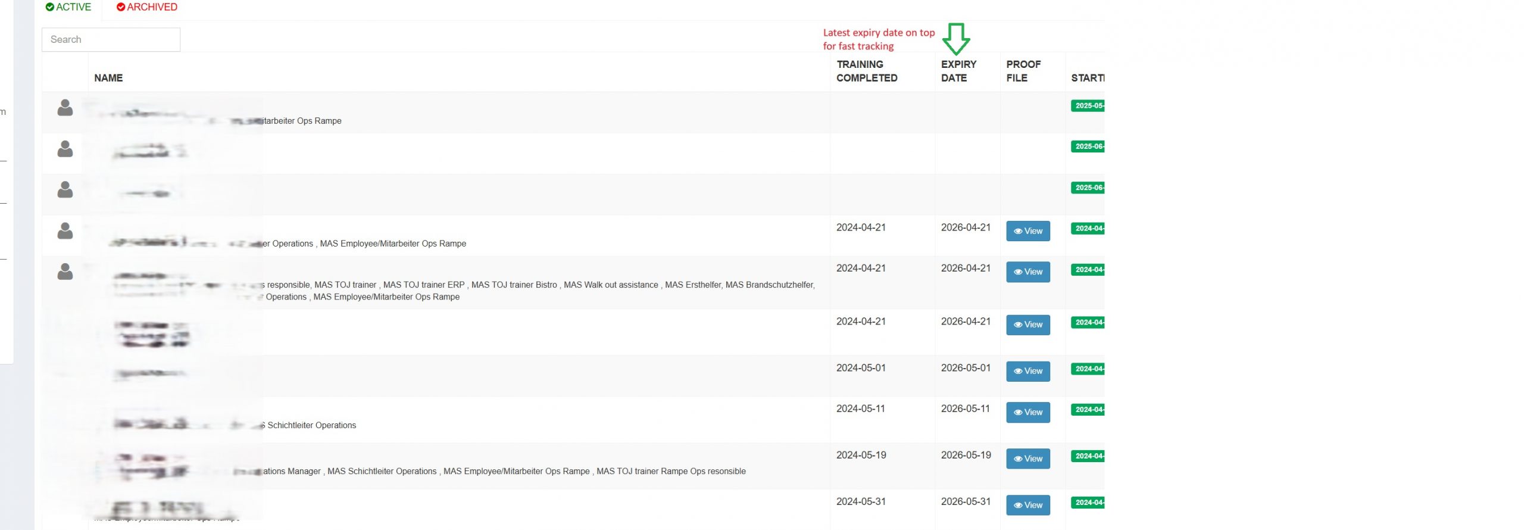This screenshot has height=530, width=1524.
Task: Click the user avatar icon in the fourth row
Action: pos(65,231)
